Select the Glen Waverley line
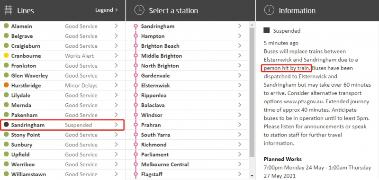Viewport: 379px width, 180px height. pyautogui.click(x=63, y=76)
